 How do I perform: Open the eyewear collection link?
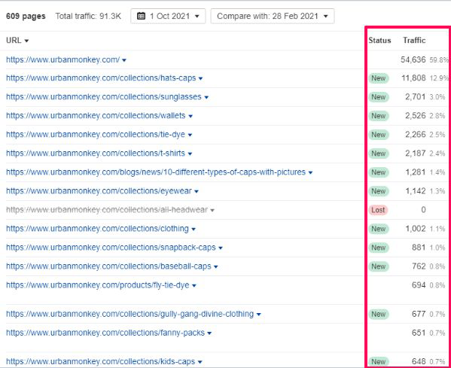(x=99, y=191)
